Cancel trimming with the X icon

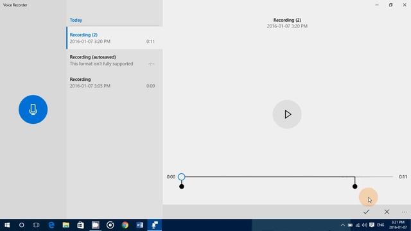point(387,212)
